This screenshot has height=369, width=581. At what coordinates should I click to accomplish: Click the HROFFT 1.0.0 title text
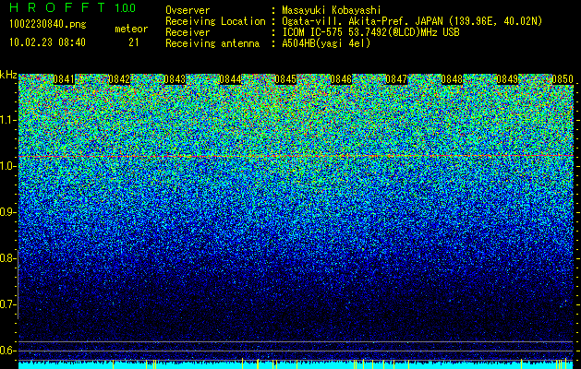click(73, 7)
